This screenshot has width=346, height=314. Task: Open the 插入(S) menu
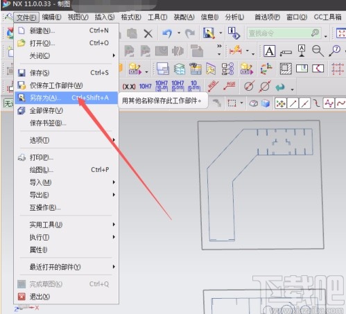pyautogui.click(x=105, y=17)
